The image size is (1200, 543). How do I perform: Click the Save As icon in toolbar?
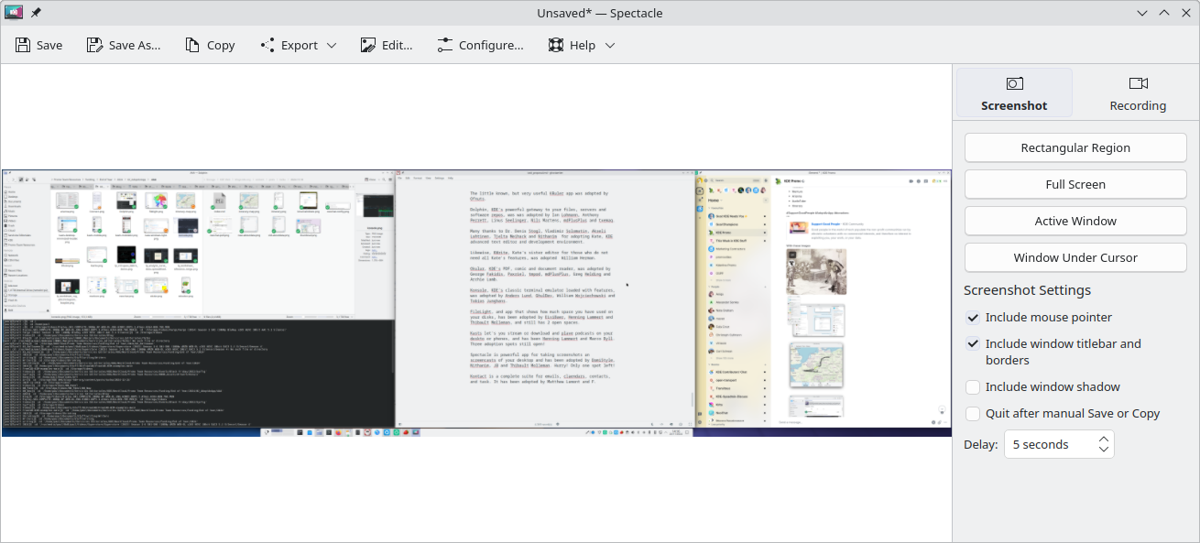coord(94,45)
